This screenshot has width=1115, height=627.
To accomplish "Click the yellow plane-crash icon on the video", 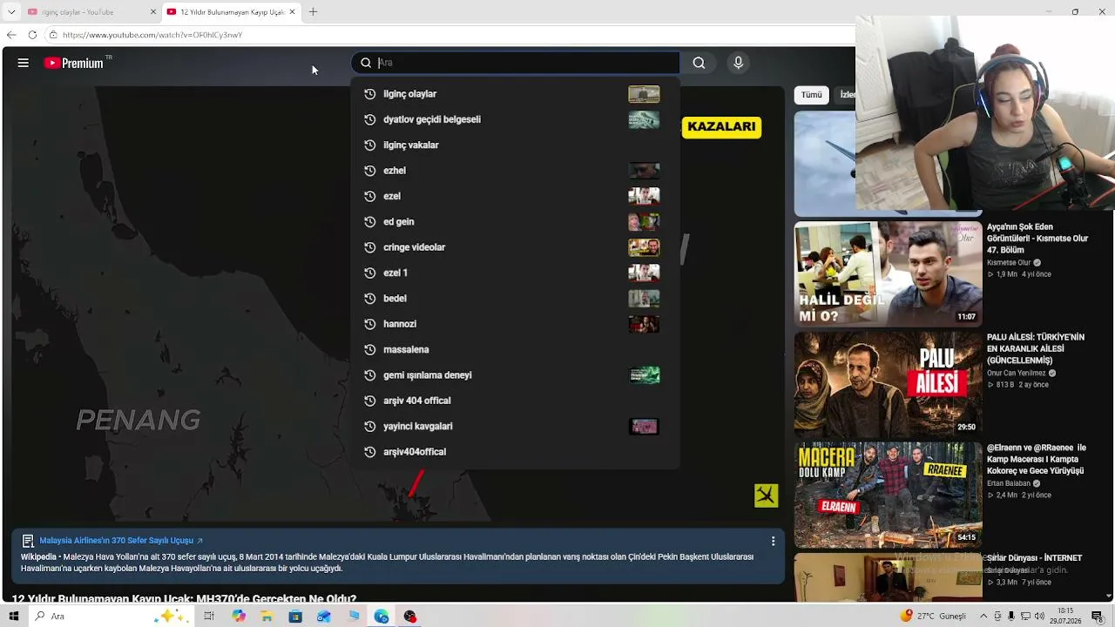I will (766, 496).
